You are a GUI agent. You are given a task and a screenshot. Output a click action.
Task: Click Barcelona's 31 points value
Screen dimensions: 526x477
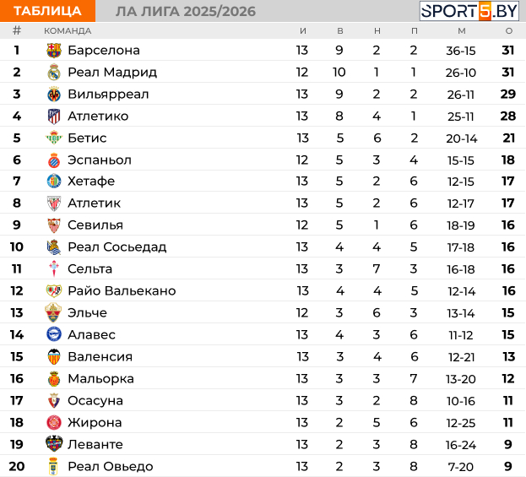click(x=508, y=50)
